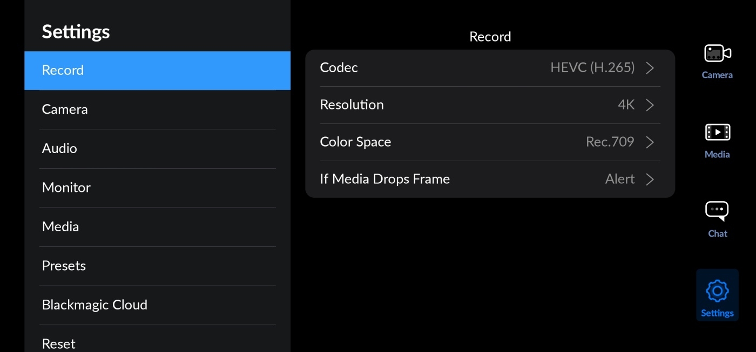Viewport: 756px width, 352px height.
Task: Open the Blackmagic Cloud settings
Action: tap(157, 305)
